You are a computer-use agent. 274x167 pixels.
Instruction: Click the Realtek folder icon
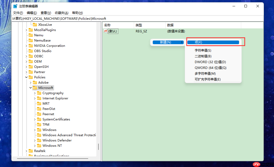[x=31, y=151]
